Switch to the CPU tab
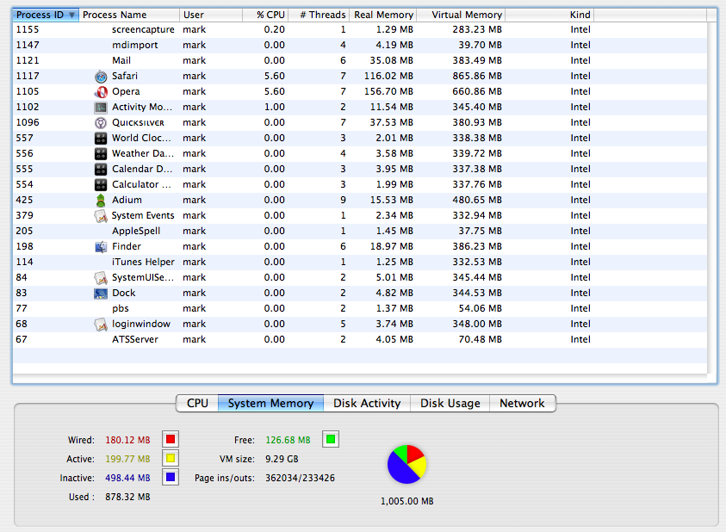 point(197,403)
